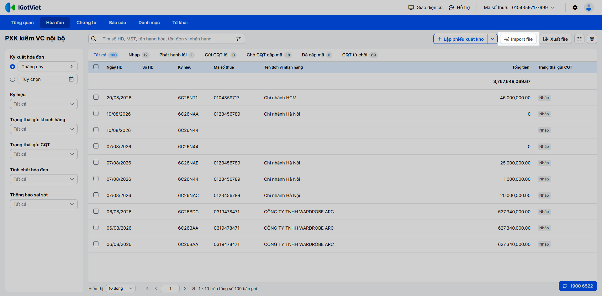Open Hỗ trợ link
The height and width of the screenshot is (296, 602).
point(459,8)
